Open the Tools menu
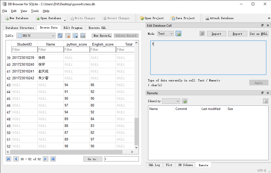Screen dimensions: 271x173 coord(35,11)
